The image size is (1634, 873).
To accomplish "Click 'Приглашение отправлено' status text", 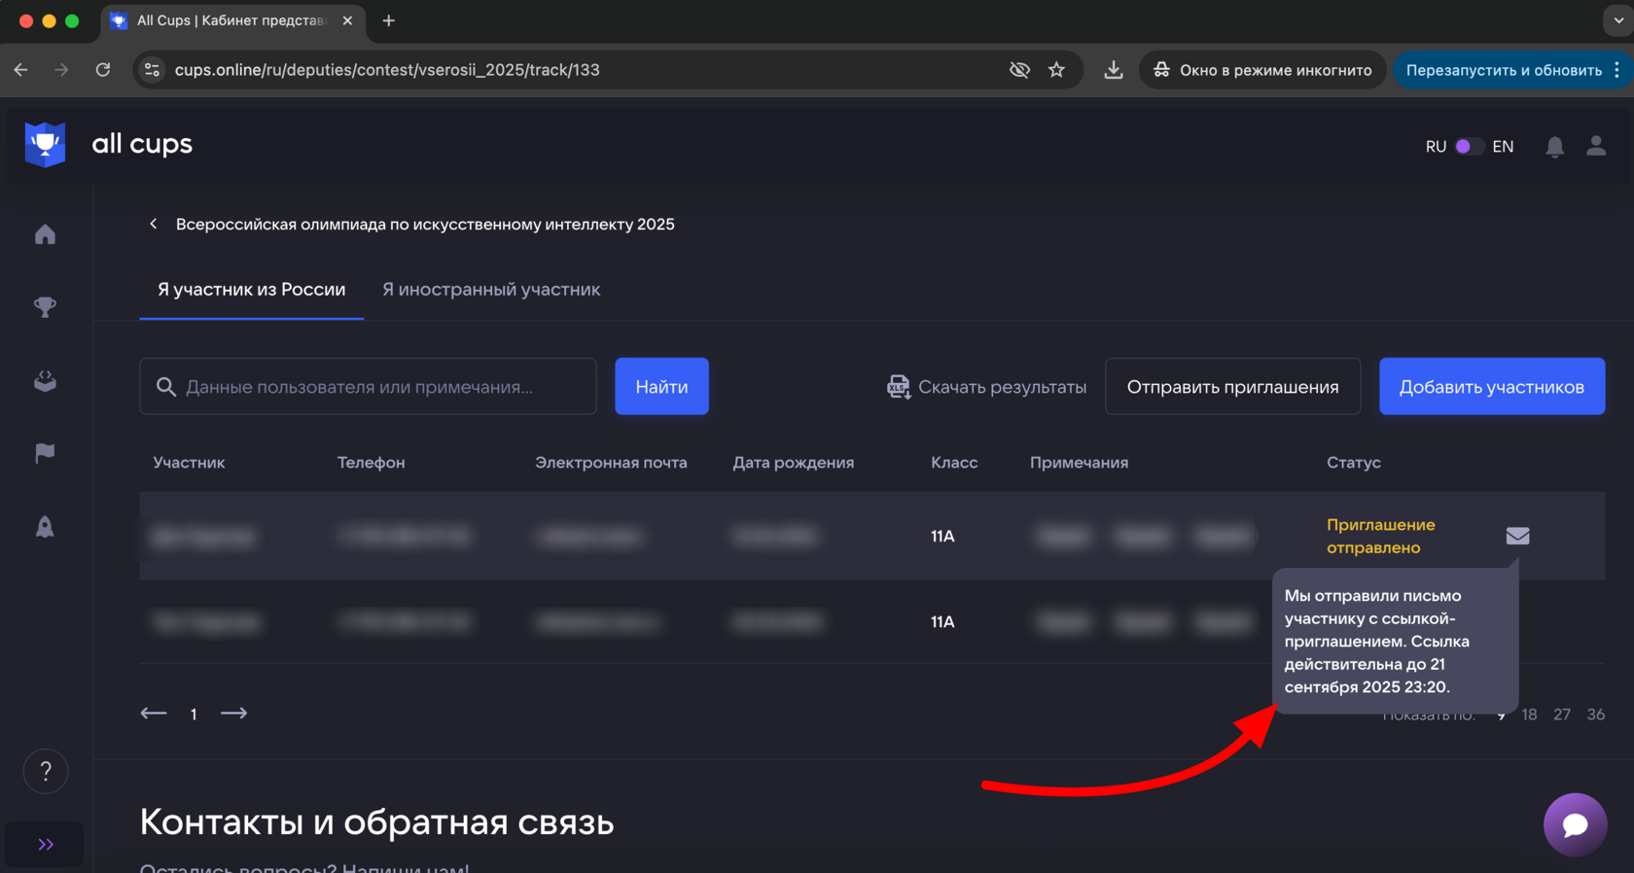I will [x=1380, y=536].
